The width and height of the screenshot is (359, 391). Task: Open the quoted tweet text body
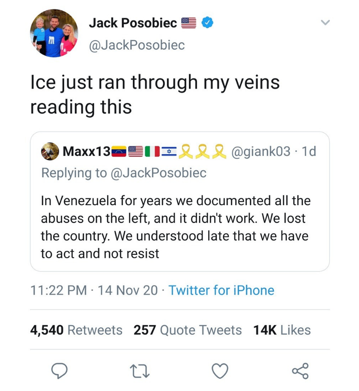coord(176,227)
